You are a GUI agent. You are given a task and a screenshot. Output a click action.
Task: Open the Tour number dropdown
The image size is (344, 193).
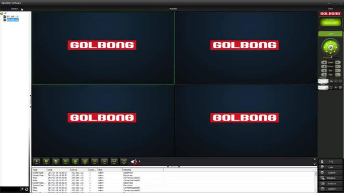pyautogui.click(x=323, y=88)
